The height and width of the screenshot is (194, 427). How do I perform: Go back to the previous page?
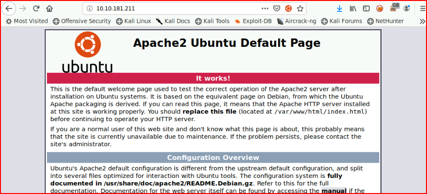click(x=9, y=9)
